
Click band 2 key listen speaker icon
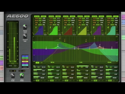59,81
